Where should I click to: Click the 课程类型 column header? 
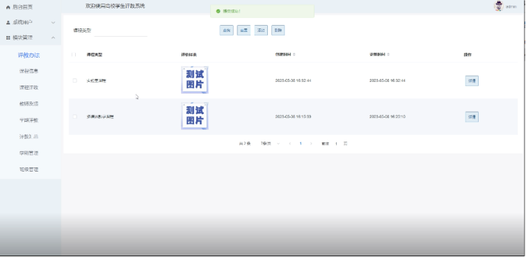tap(94, 54)
